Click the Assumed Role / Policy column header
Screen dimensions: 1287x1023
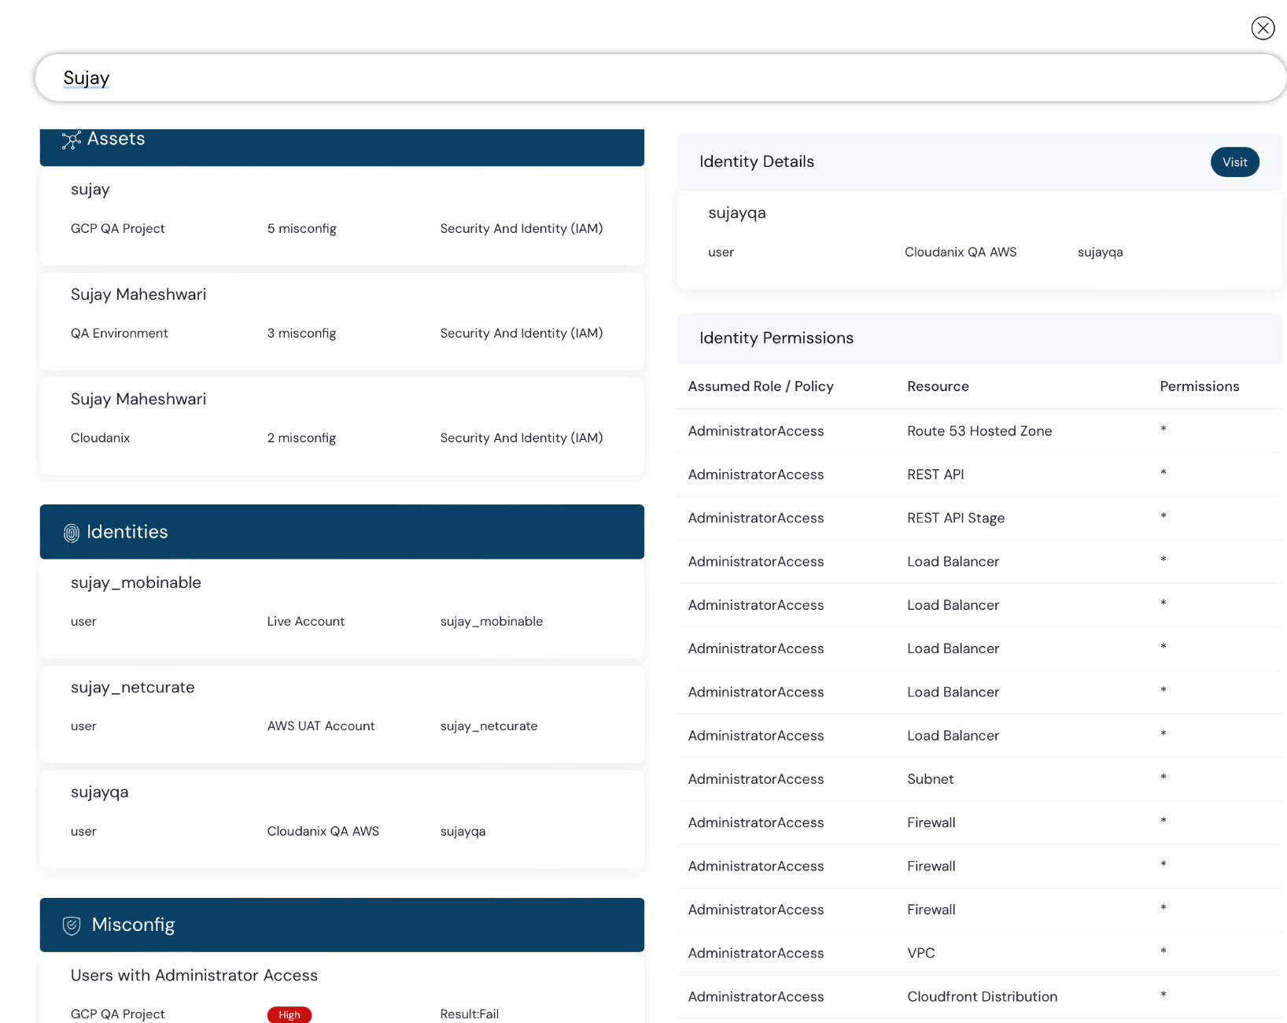point(760,386)
